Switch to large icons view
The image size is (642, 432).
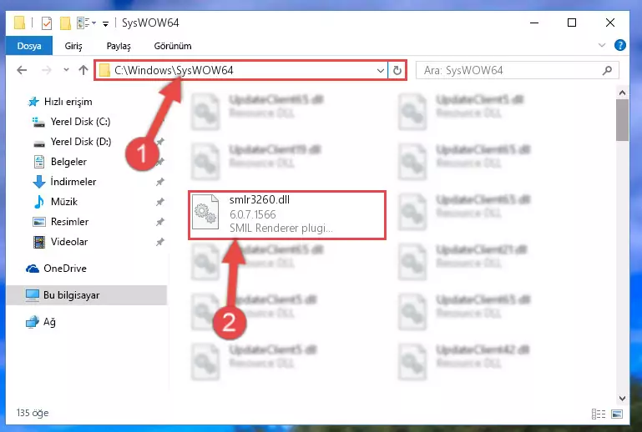[x=617, y=414]
